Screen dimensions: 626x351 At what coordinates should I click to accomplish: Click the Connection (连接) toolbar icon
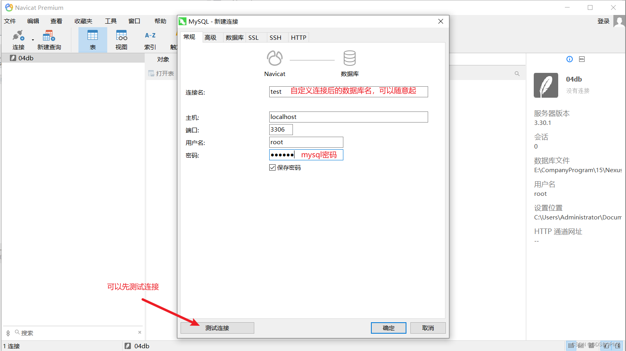tap(18, 40)
